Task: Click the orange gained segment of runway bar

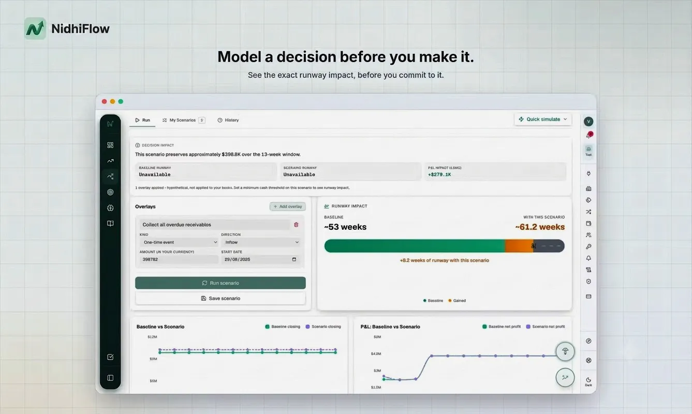Action: coord(519,246)
